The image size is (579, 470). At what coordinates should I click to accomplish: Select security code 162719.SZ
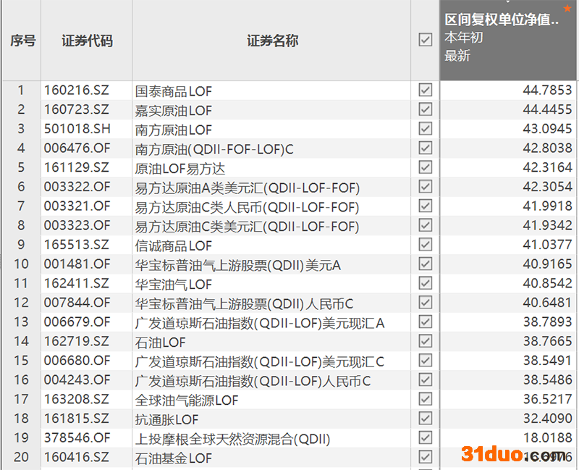point(77,341)
